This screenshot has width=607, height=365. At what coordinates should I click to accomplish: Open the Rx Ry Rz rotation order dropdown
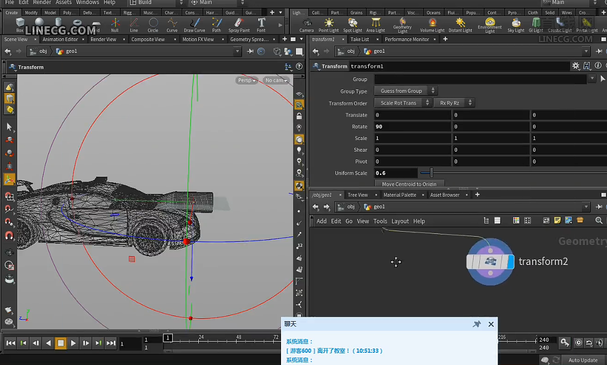point(454,102)
